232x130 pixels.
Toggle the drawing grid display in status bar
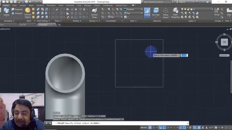150,127
